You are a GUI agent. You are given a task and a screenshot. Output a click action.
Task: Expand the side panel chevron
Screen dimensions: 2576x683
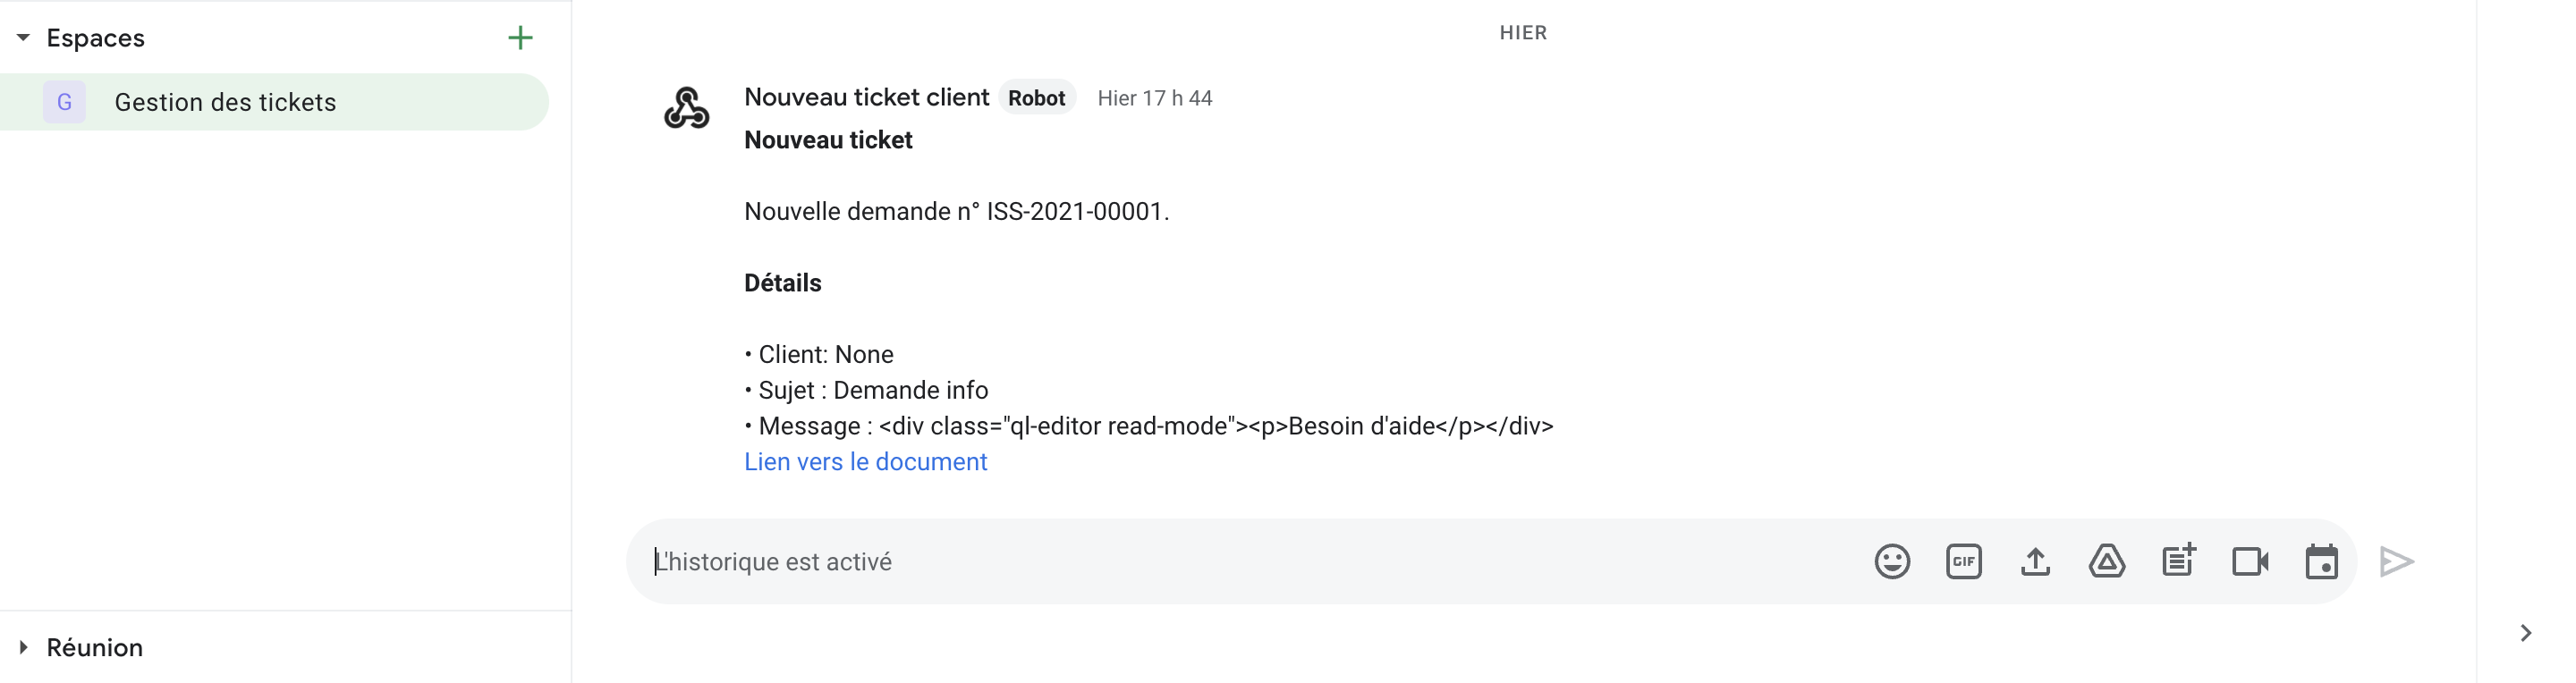[x=2525, y=632]
